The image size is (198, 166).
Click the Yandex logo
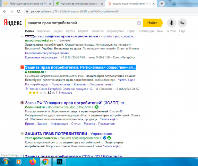(x=13, y=23)
